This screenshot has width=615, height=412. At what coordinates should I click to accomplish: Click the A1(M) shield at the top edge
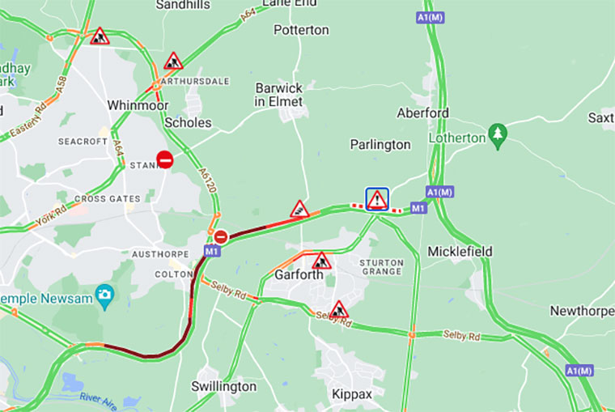pyautogui.click(x=430, y=18)
